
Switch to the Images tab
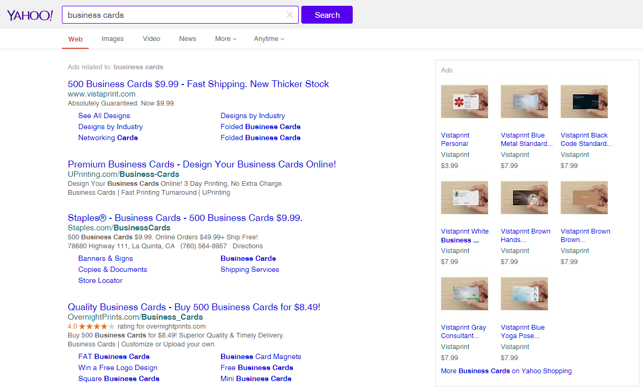coord(112,39)
